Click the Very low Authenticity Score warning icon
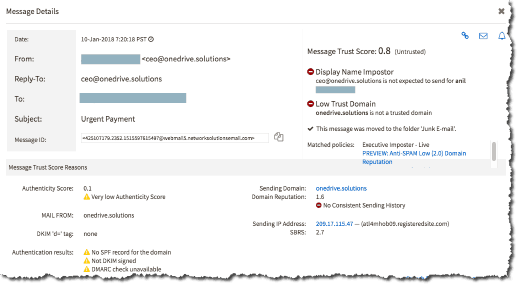517x284 pixels. (x=87, y=197)
